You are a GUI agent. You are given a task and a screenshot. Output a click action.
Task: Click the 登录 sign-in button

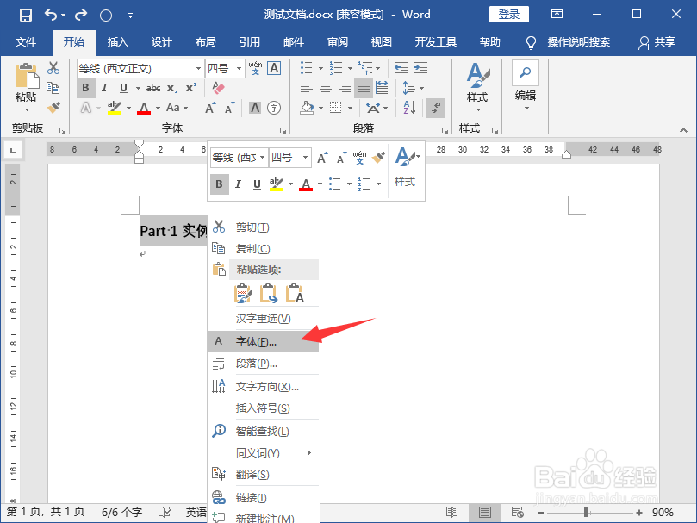coord(508,15)
